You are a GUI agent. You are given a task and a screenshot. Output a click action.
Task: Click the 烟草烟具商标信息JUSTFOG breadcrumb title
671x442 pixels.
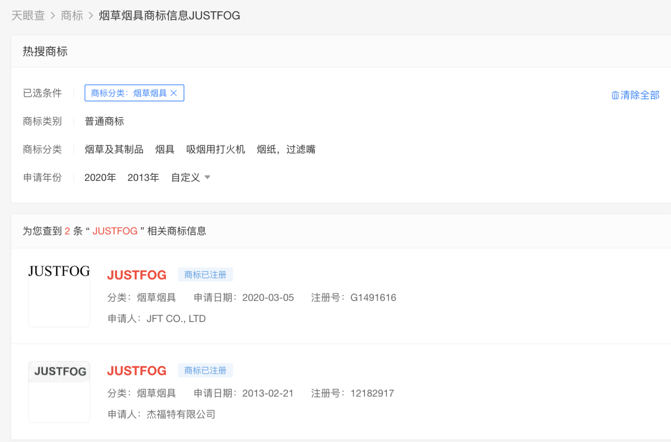[169, 16]
